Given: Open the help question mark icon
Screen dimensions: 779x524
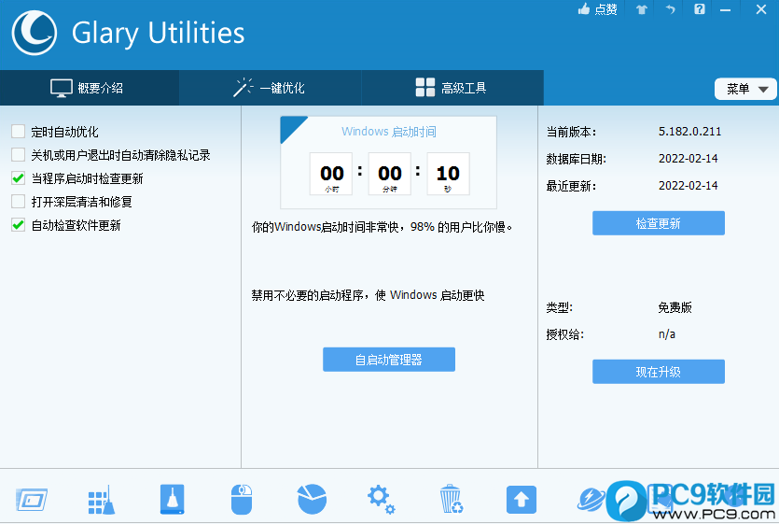Looking at the screenshot, I should [x=700, y=9].
